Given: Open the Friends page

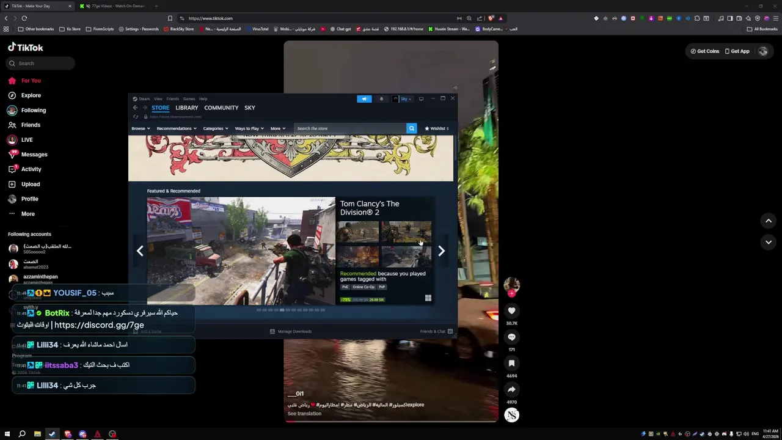Looking at the screenshot, I should pyautogui.click(x=24, y=125).
